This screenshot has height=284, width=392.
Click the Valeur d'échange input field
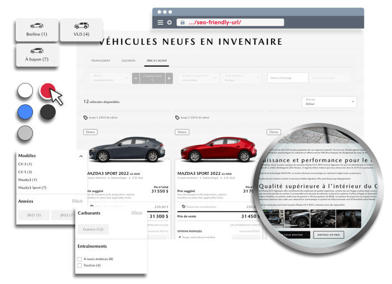coord(287,78)
